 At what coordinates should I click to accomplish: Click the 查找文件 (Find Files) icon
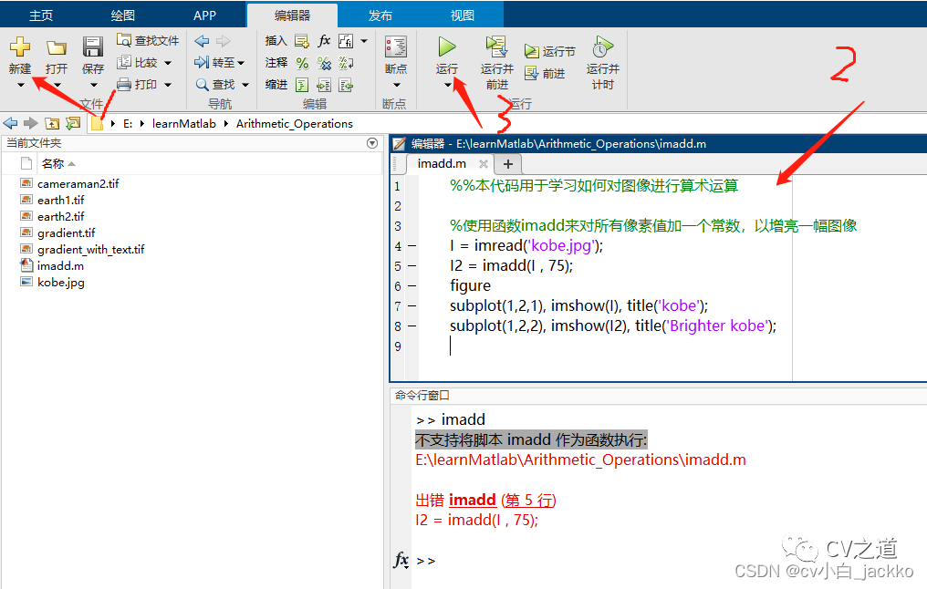(x=125, y=39)
